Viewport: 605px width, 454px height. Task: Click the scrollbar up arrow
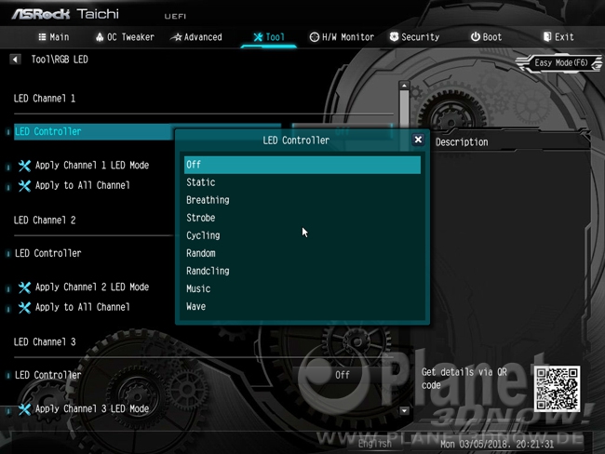coord(404,86)
